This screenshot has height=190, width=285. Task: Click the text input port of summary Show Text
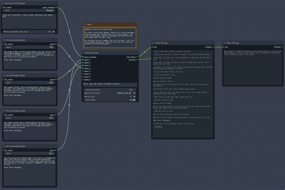(x=223, y=47)
